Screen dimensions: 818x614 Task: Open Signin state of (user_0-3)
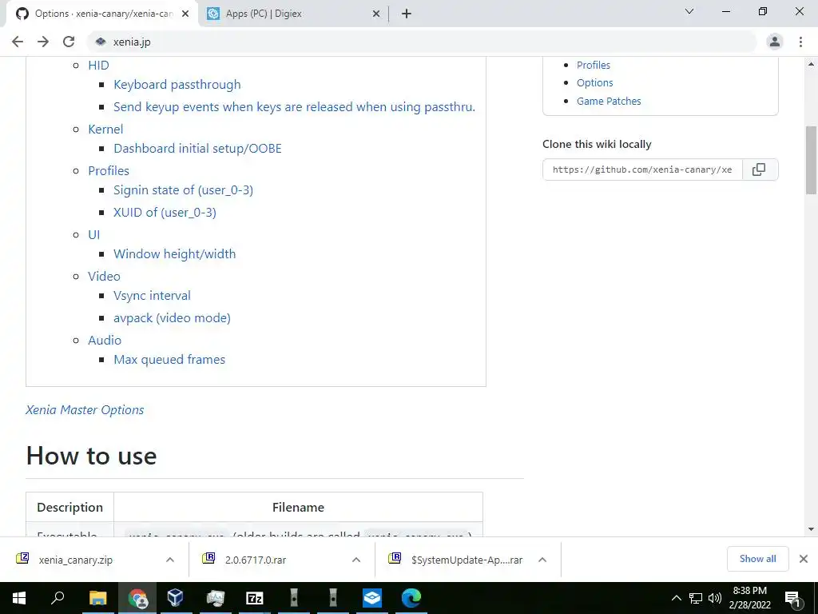pos(183,190)
